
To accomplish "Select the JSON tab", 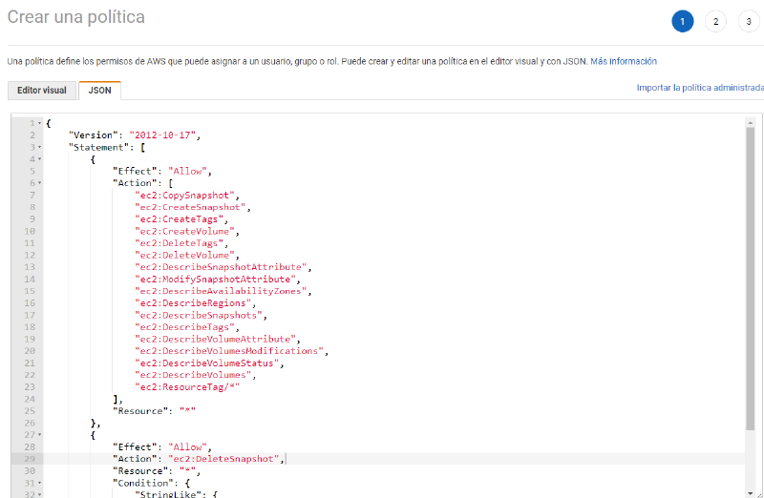I will (x=100, y=91).
